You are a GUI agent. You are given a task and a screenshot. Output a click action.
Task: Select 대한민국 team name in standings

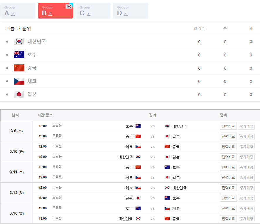(37, 41)
